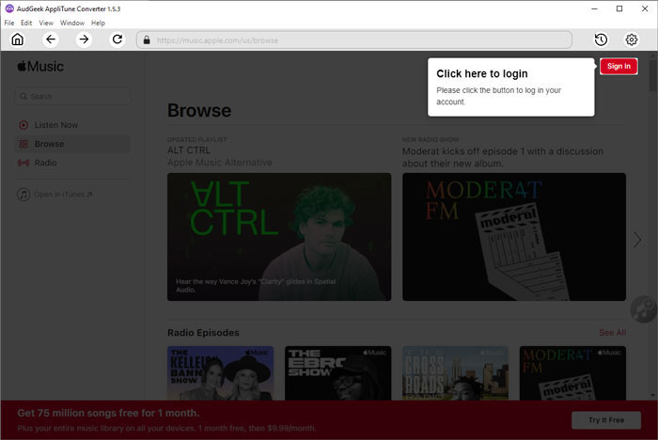Click the red Sign In button
Image resolution: width=658 pixels, height=440 pixels.
(x=619, y=66)
